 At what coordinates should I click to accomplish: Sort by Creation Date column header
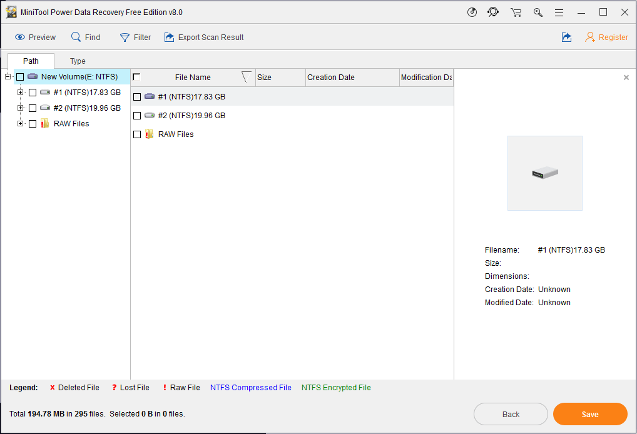tap(352, 77)
